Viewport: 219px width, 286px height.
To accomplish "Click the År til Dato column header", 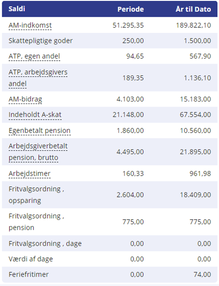I will coord(193,9).
